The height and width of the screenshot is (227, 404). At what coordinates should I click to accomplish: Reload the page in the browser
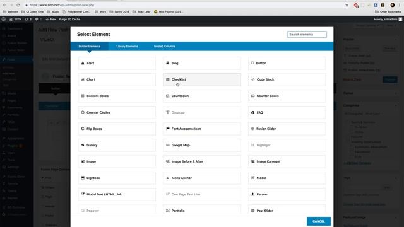18,5
